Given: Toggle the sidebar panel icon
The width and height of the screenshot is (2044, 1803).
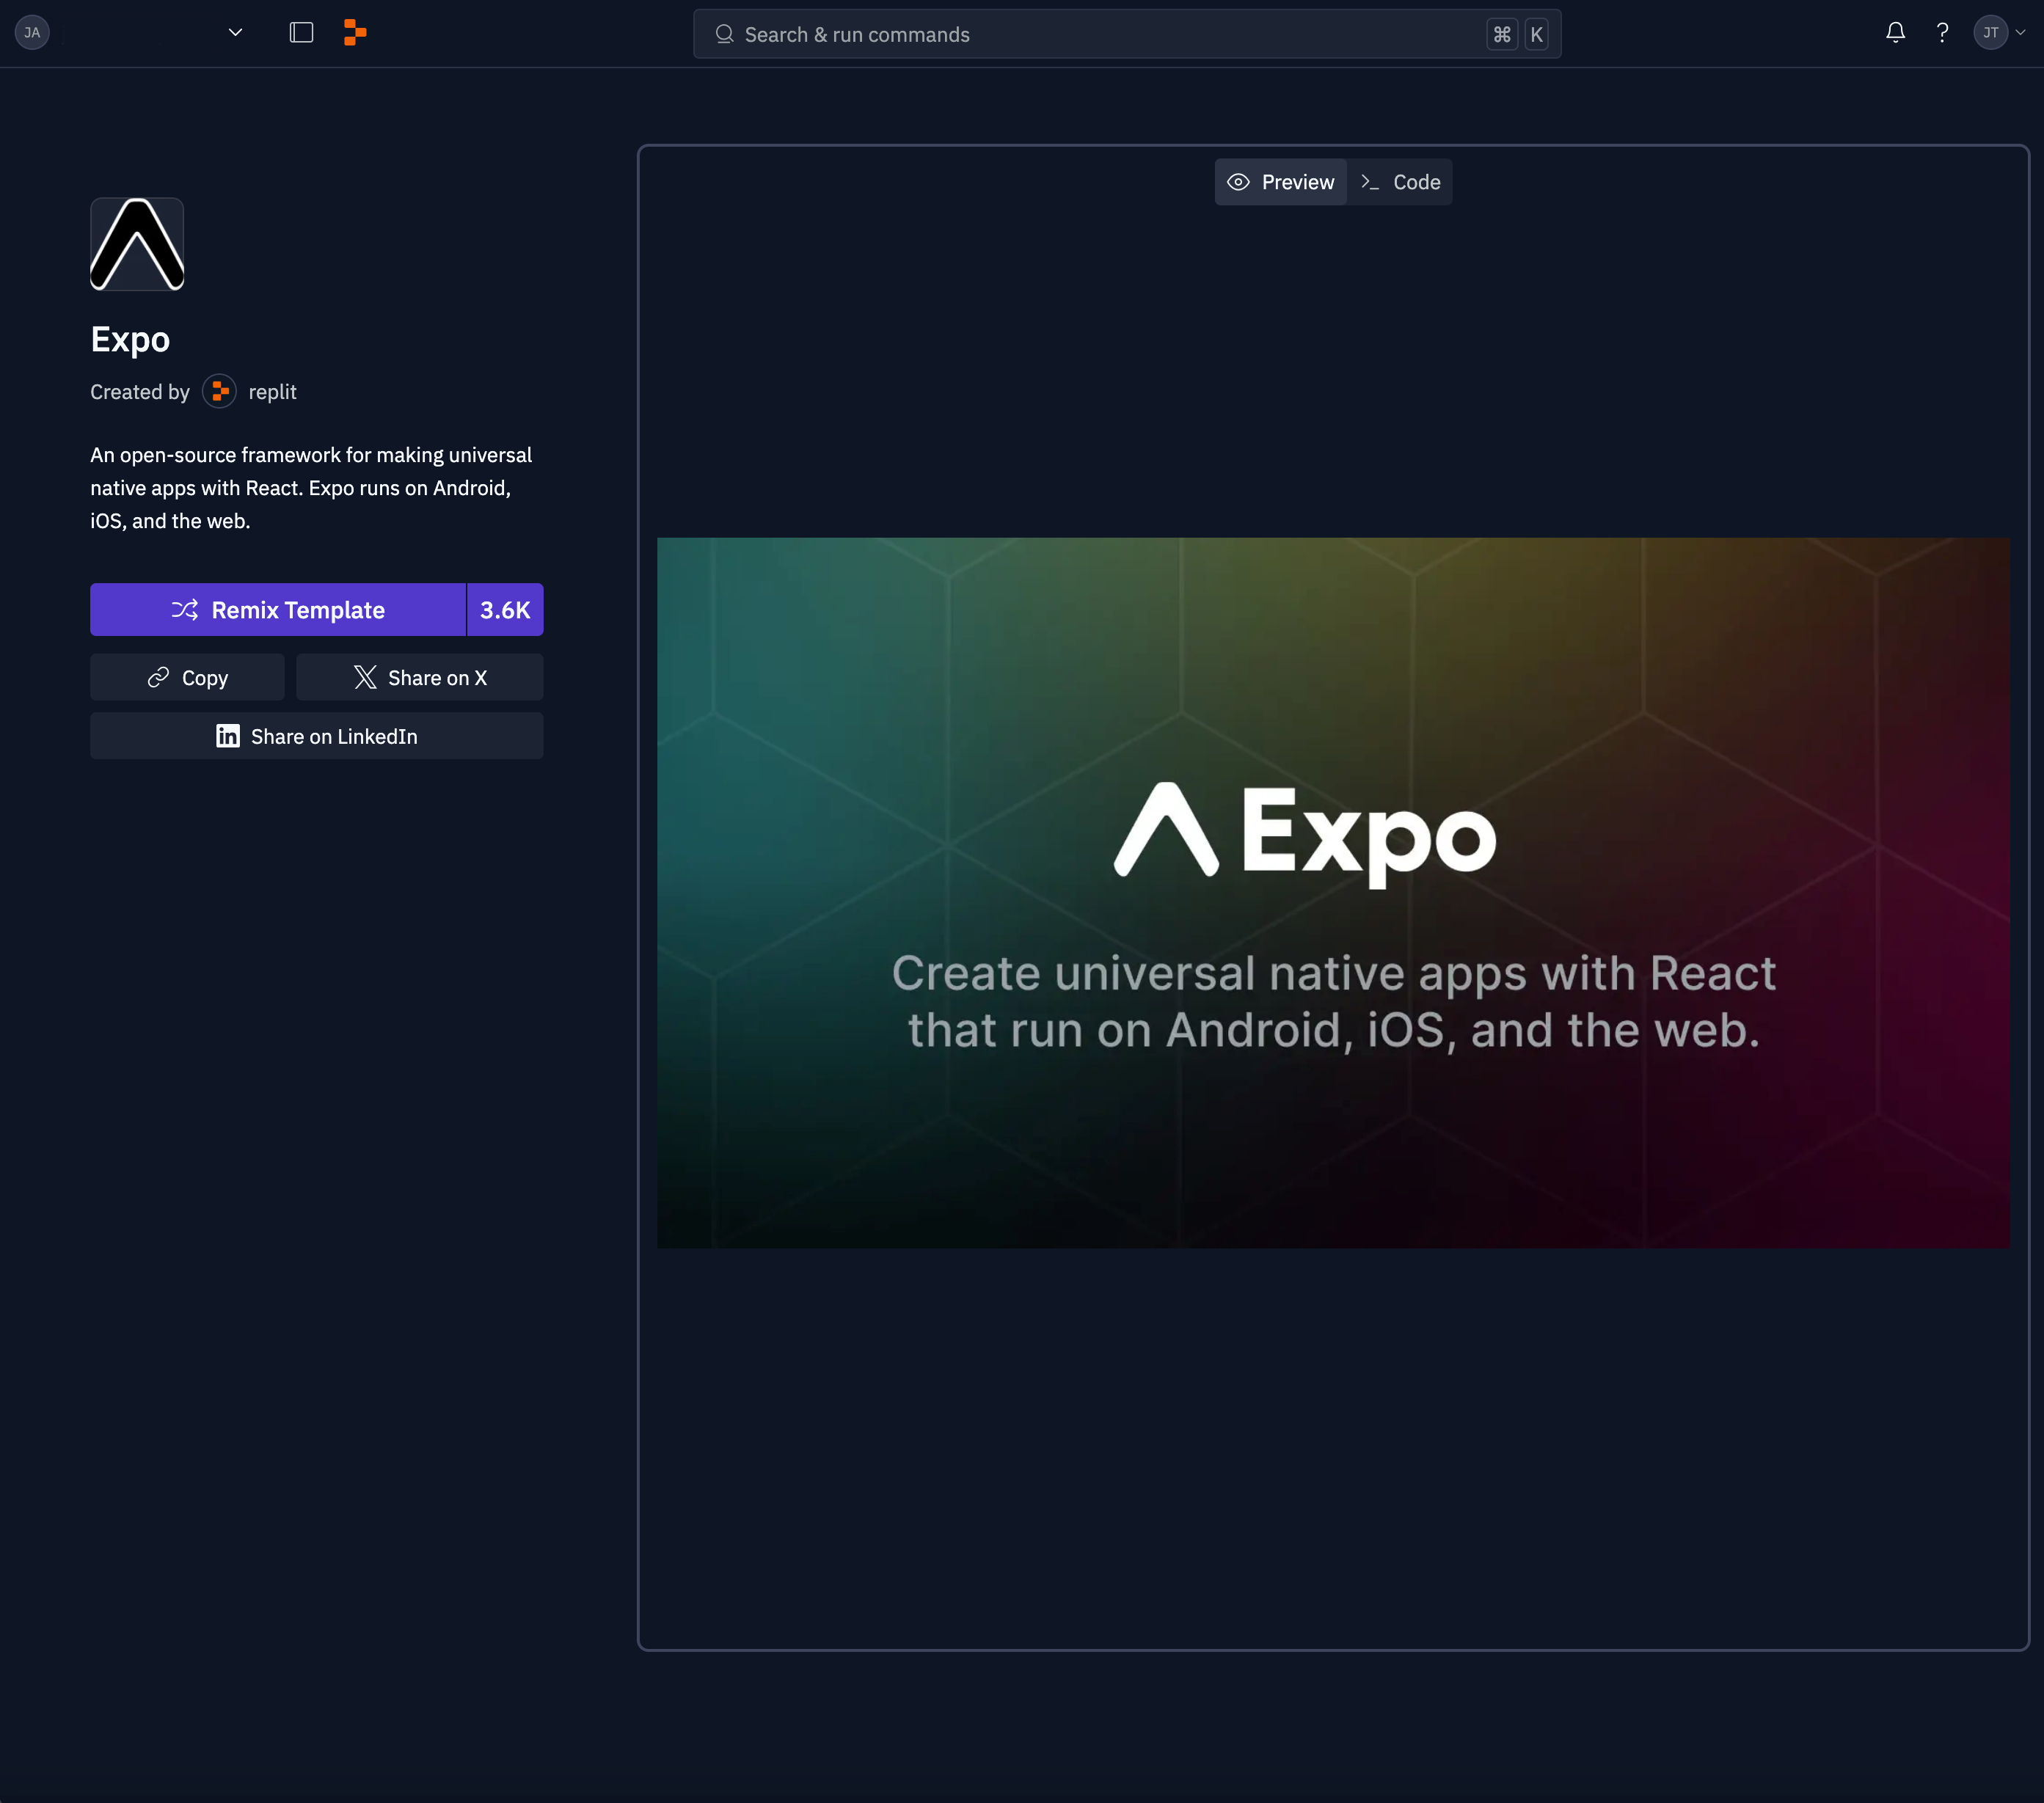Looking at the screenshot, I should (301, 33).
